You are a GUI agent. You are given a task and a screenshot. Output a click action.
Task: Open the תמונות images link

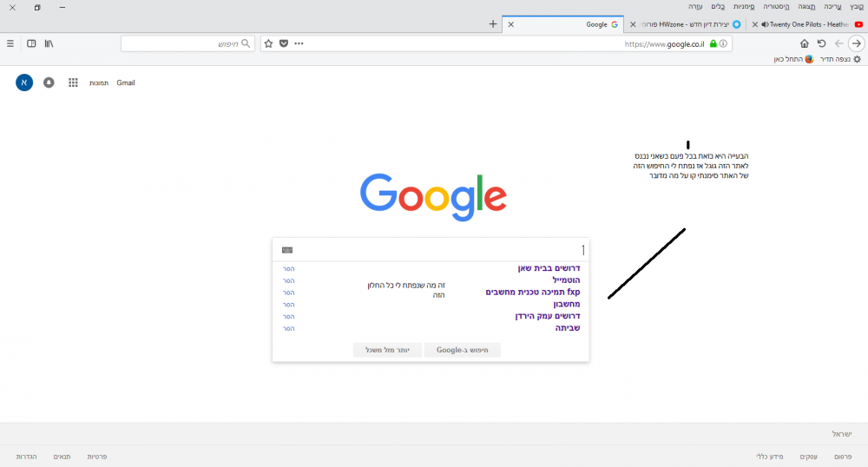99,83
